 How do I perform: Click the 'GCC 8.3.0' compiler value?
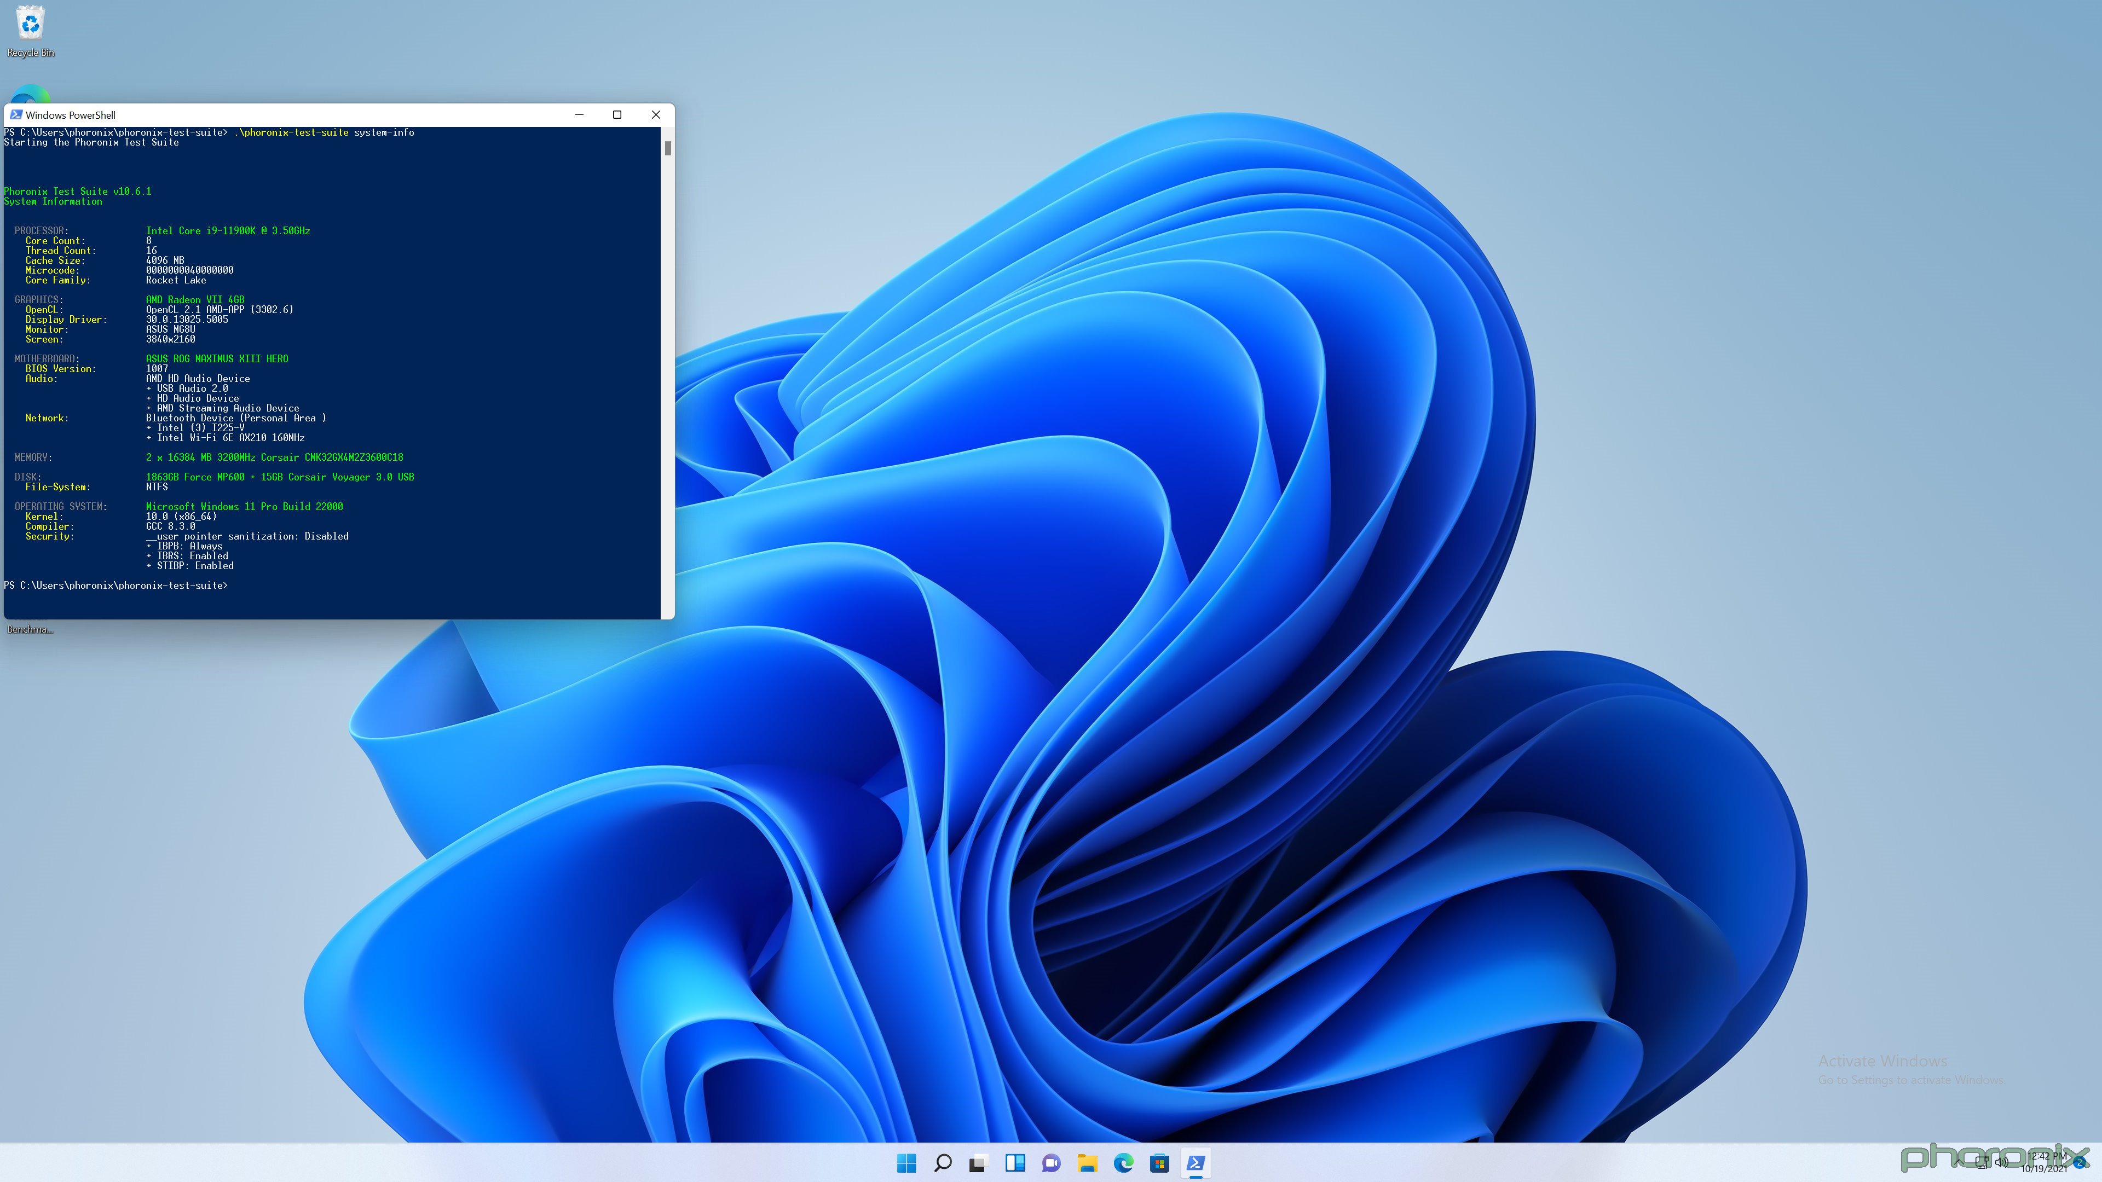171,526
